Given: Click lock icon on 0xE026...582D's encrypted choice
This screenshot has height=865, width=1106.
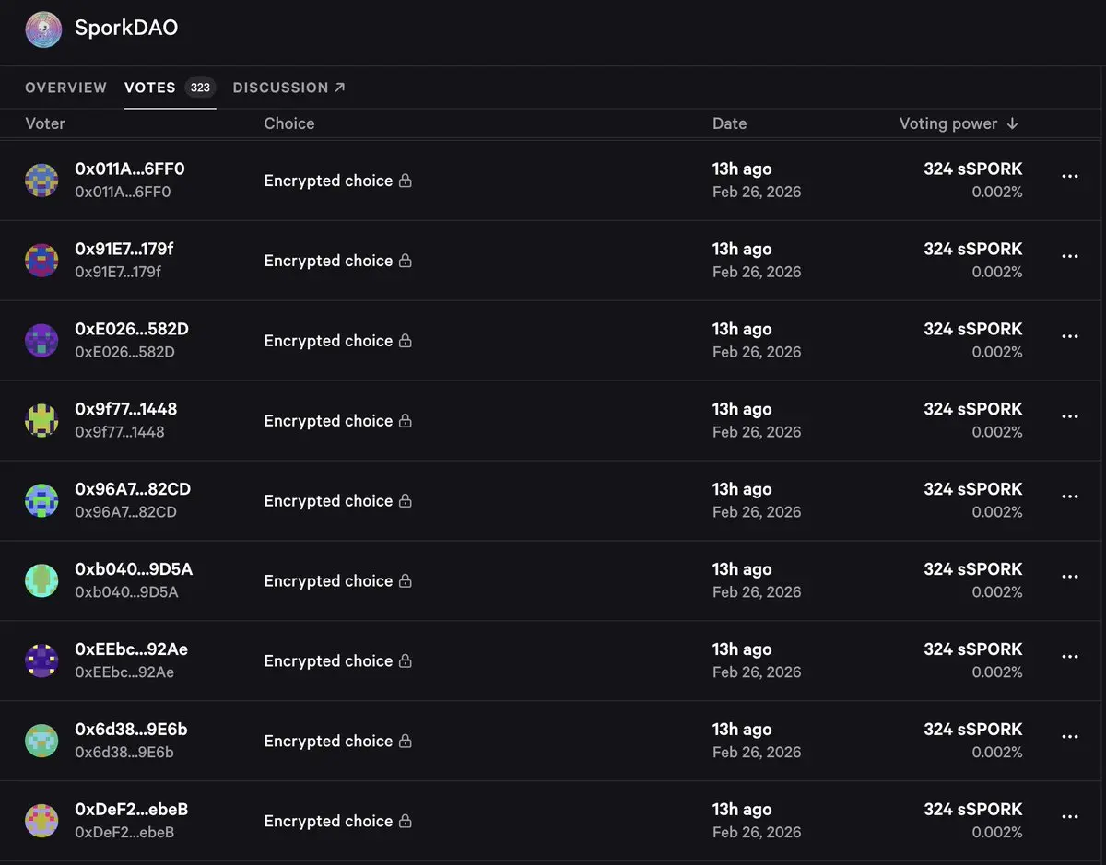Looking at the screenshot, I should (405, 341).
